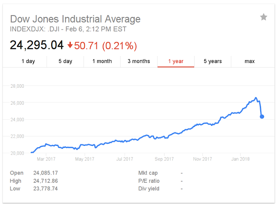The width and height of the screenshot is (278, 204).
Task: Click the 50.71 (0.21%) change value
Action: (x=106, y=46)
